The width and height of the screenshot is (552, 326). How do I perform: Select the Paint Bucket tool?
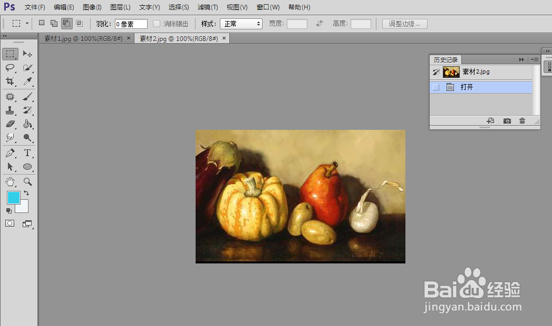pos(27,124)
